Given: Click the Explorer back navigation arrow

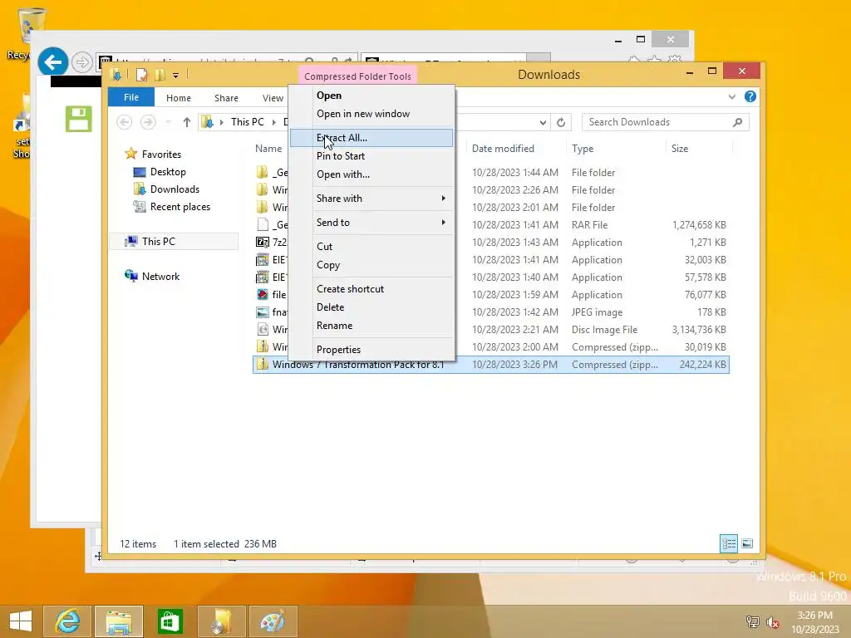Looking at the screenshot, I should pos(125,122).
